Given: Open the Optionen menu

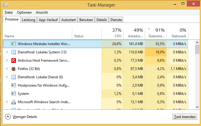Looking at the screenshot, I should (24, 12).
